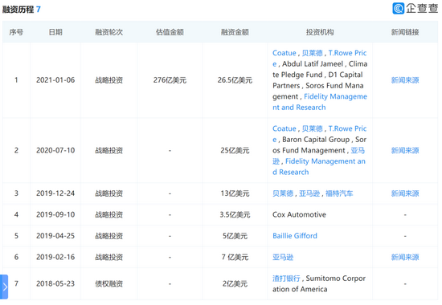Image resolution: width=442 pixels, height=305 pixels.
Task: Click 亚马逊 investor in row 6
Action: (283, 257)
